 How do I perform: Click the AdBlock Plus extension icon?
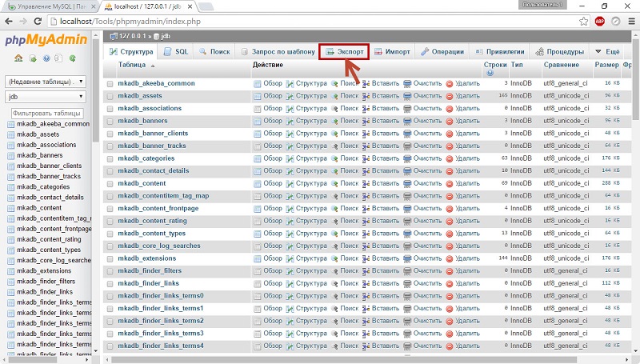click(x=599, y=22)
